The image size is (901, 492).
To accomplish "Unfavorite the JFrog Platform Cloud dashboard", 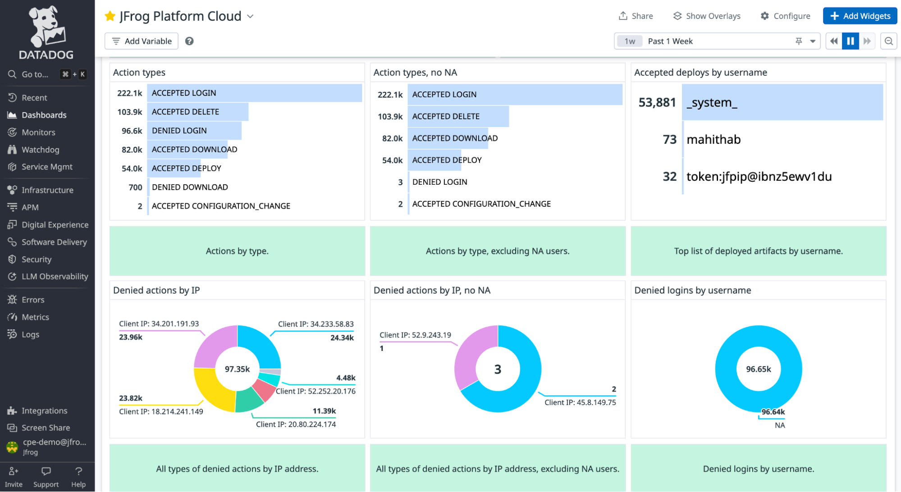I will pos(110,16).
